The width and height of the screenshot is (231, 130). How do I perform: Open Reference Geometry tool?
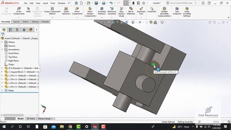(112, 11)
